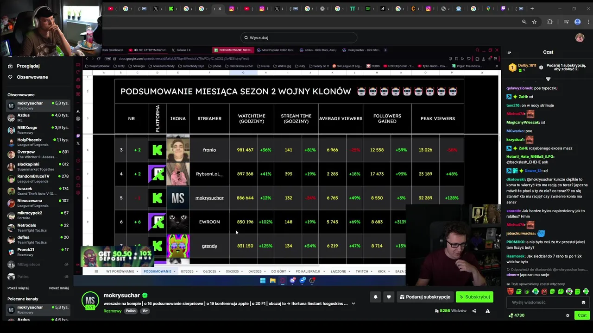The image size is (593, 333).
Task: Open DO GÓRY sheet tab dropdown arrow
Action: tap(290, 271)
